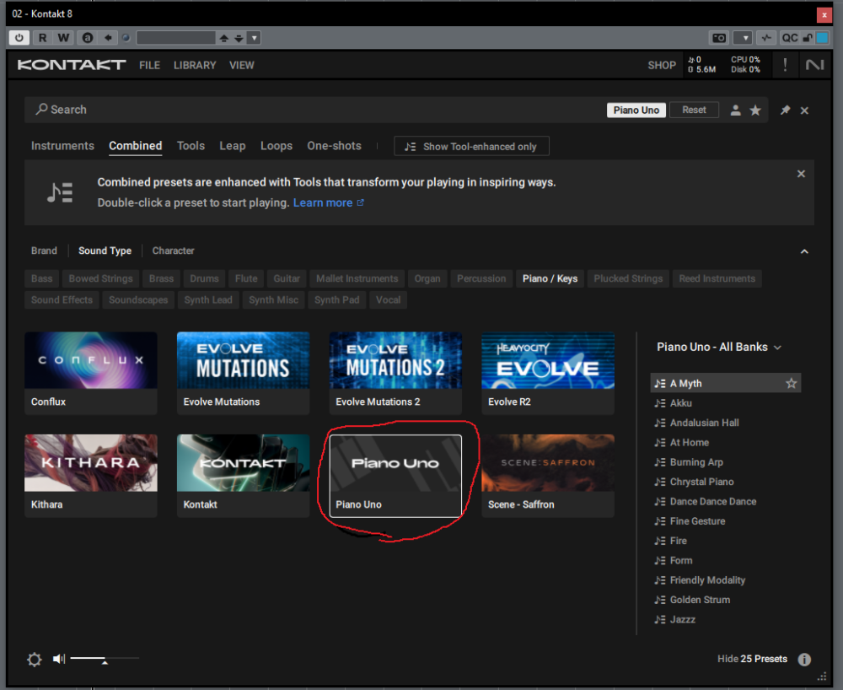Favorite the A Myth preset star
This screenshot has height=690, width=843.
pyautogui.click(x=791, y=384)
